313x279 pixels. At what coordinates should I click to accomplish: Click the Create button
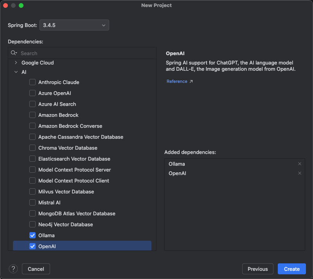(x=291, y=269)
